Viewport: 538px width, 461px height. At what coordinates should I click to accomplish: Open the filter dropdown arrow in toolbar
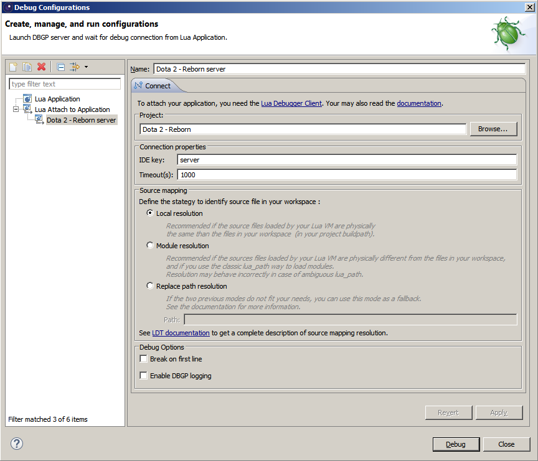(86, 67)
